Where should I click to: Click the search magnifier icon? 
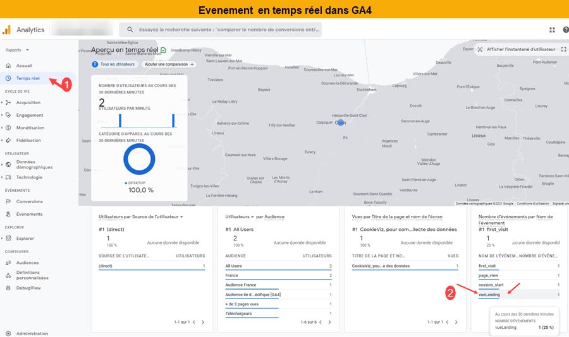[130, 30]
